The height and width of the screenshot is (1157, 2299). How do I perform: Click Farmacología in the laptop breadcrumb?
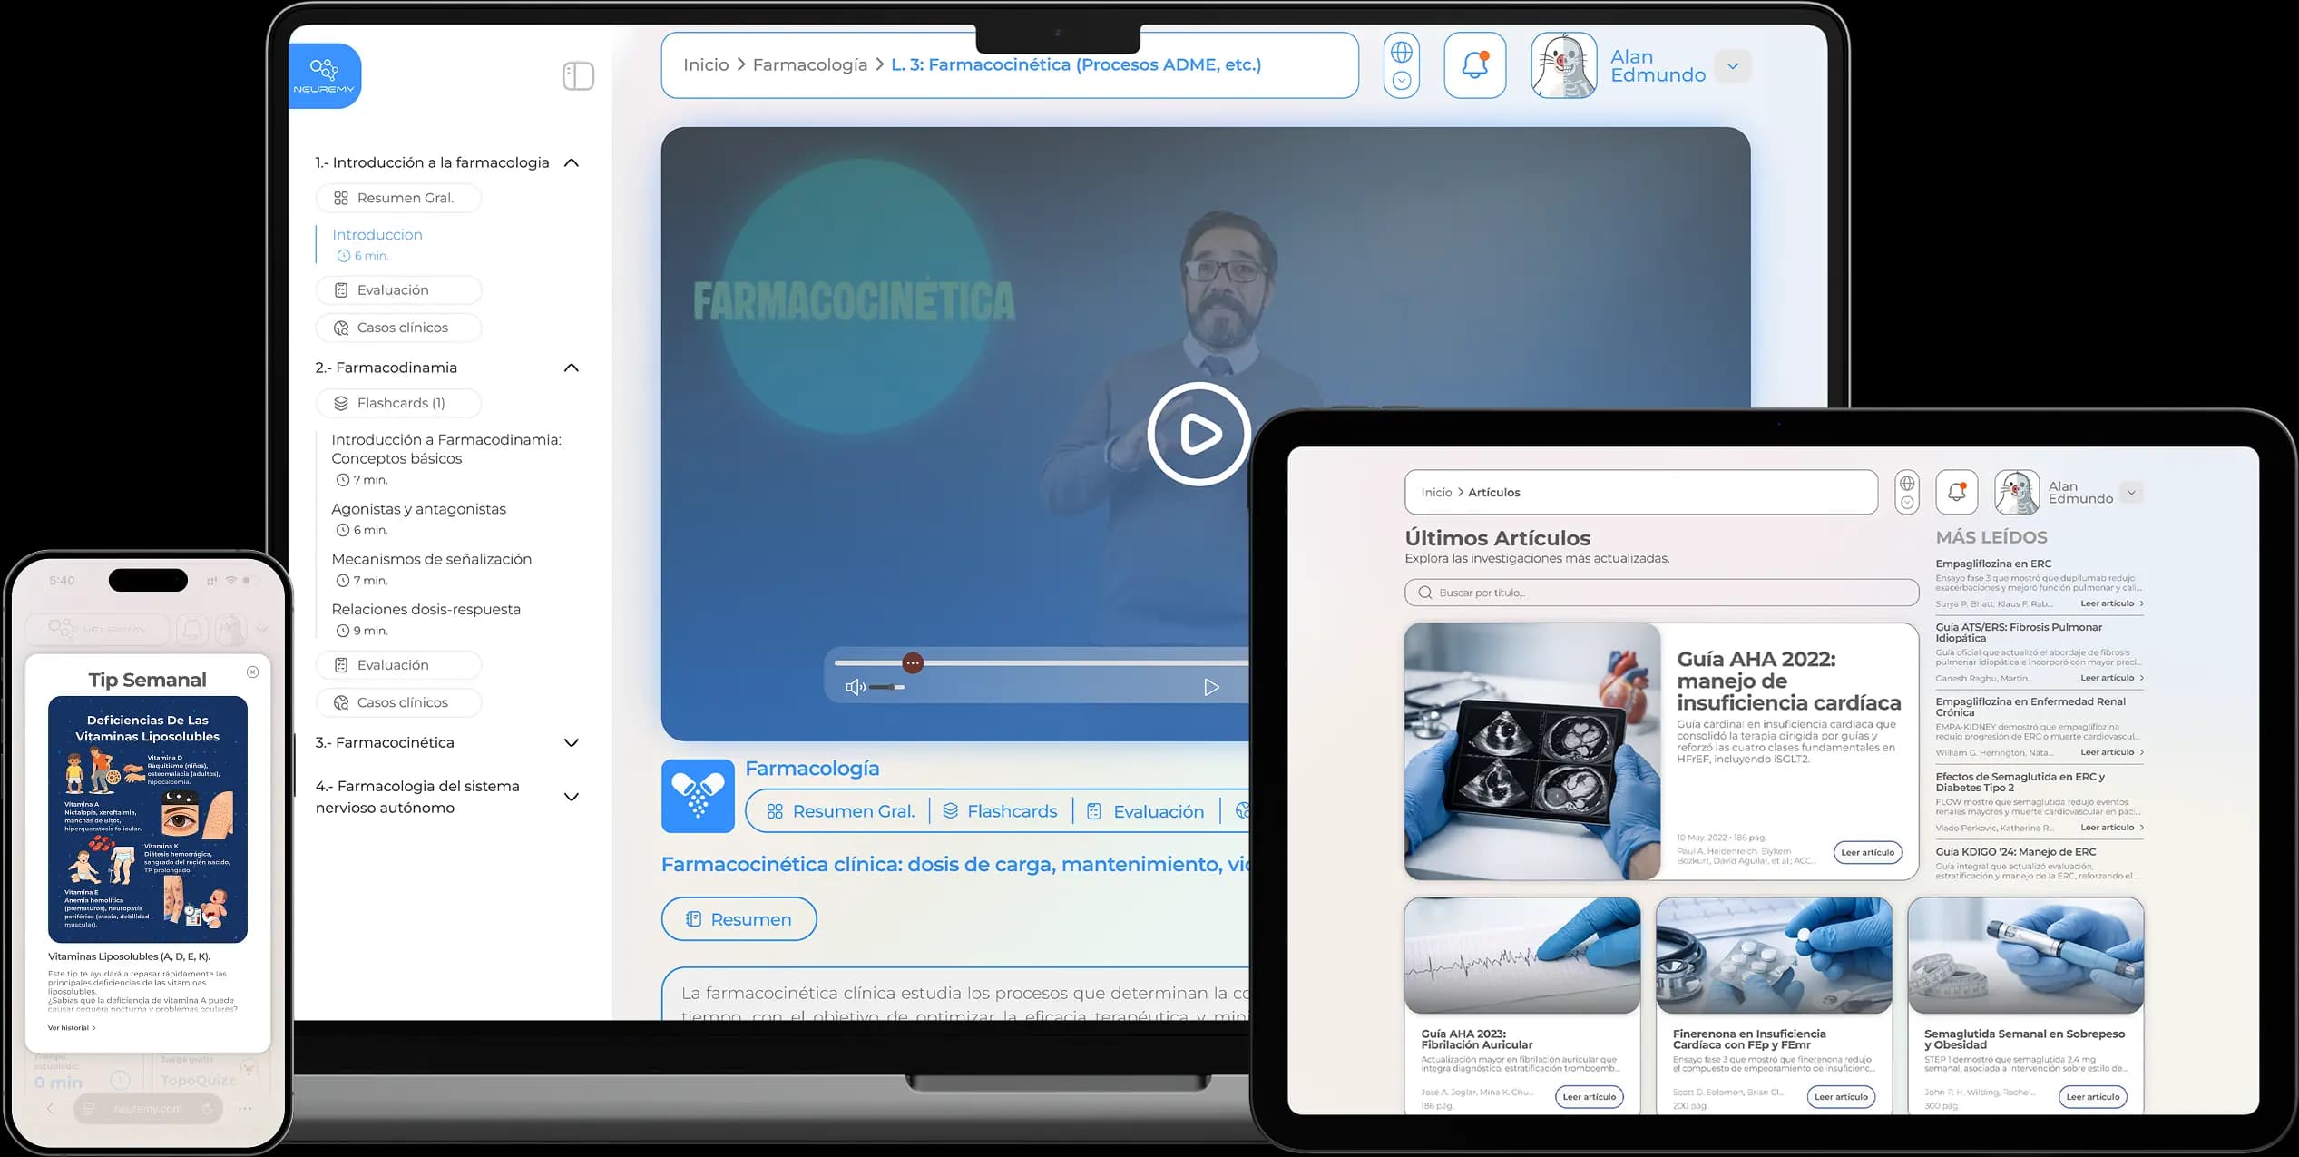(x=809, y=65)
